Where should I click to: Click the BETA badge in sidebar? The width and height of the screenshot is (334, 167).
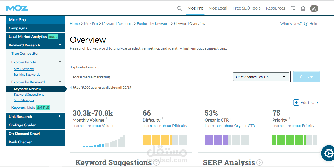[x=53, y=37]
